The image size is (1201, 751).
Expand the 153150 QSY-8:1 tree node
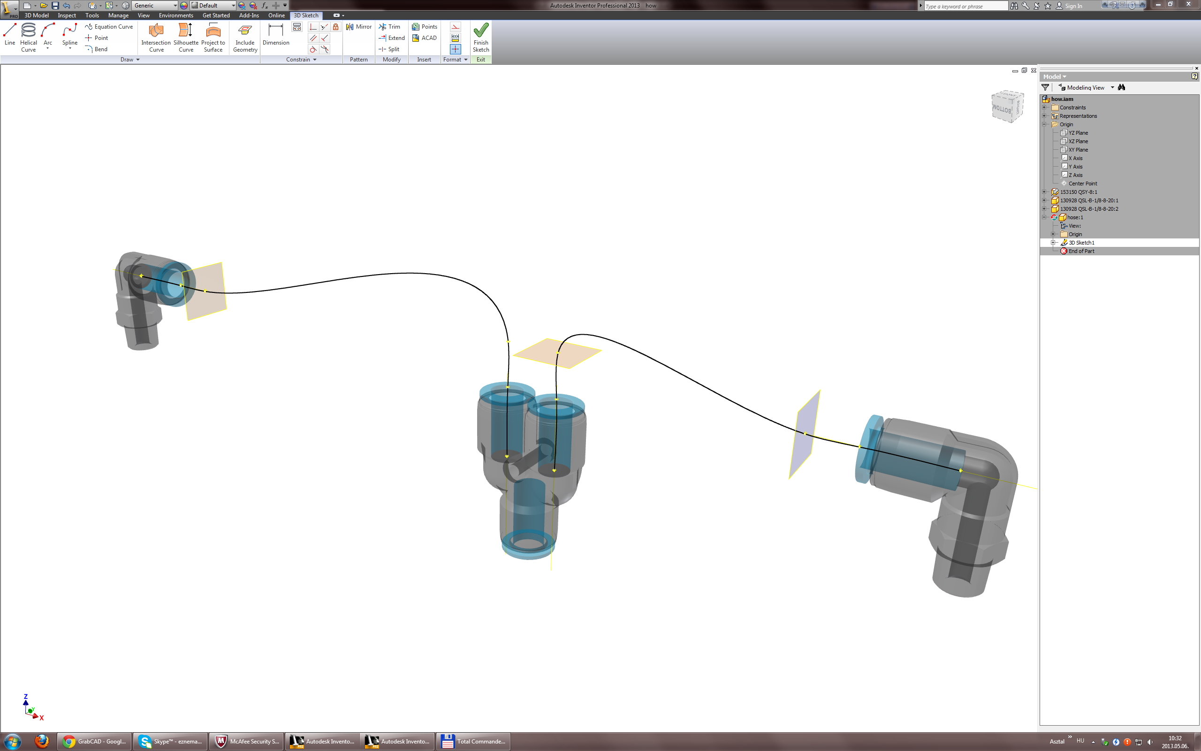point(1044,192)
